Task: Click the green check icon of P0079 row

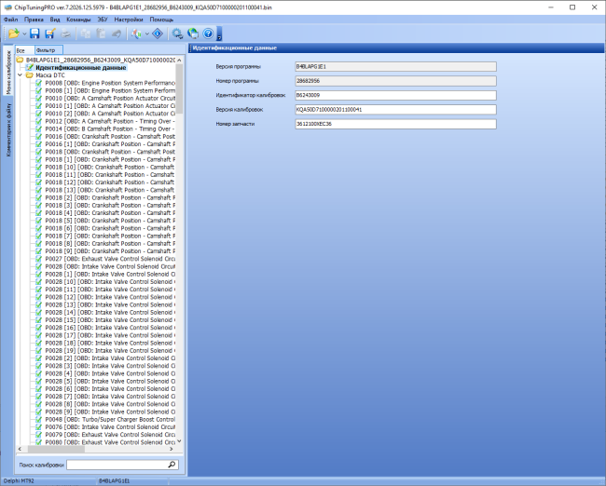Action: click(38, 435)
